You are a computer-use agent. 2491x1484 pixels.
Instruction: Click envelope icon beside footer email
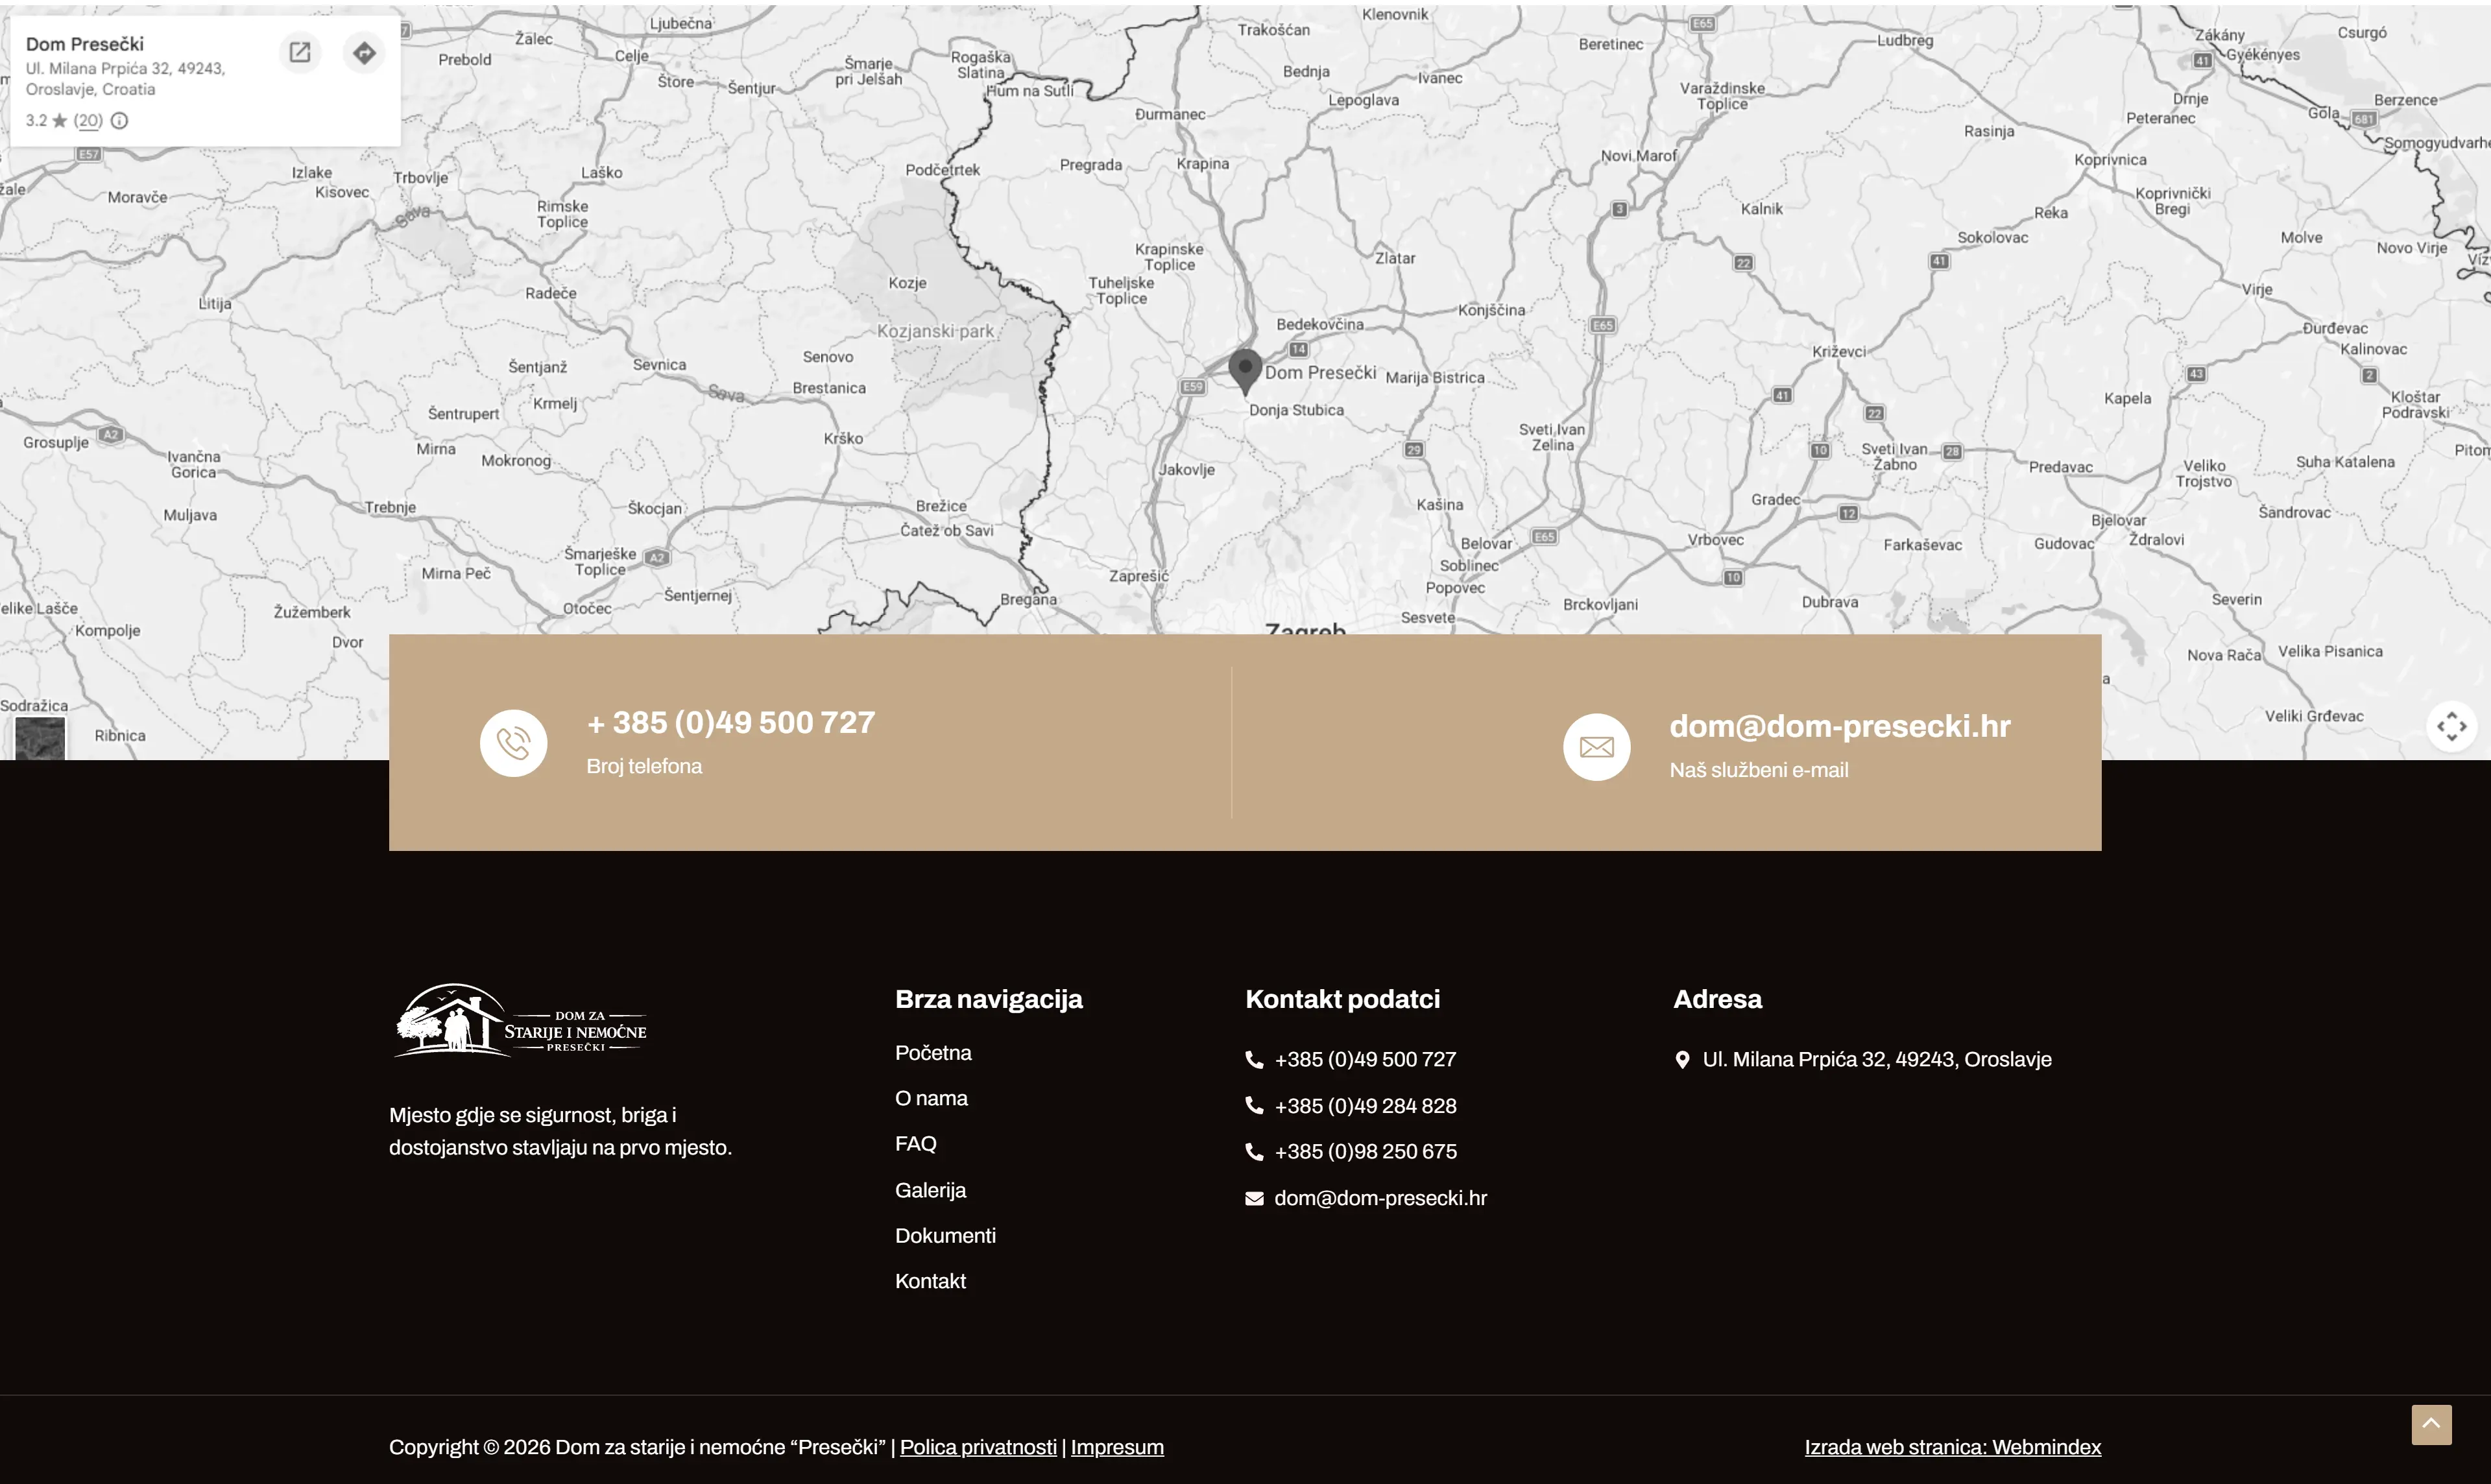[x=1254, y=1198]
